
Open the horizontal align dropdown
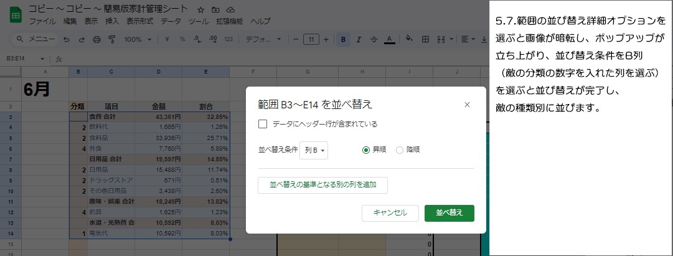[468, 39]
